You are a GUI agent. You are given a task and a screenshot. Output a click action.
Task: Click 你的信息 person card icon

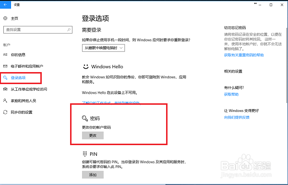point(5,55)
